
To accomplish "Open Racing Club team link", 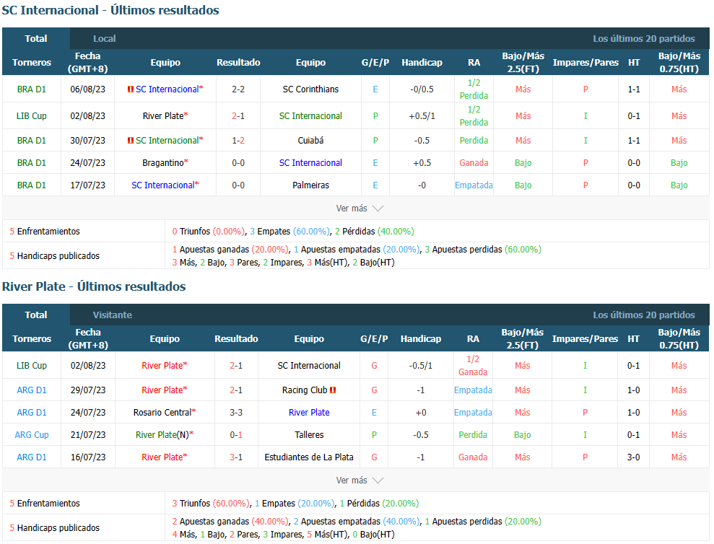I will click(305, 390).
